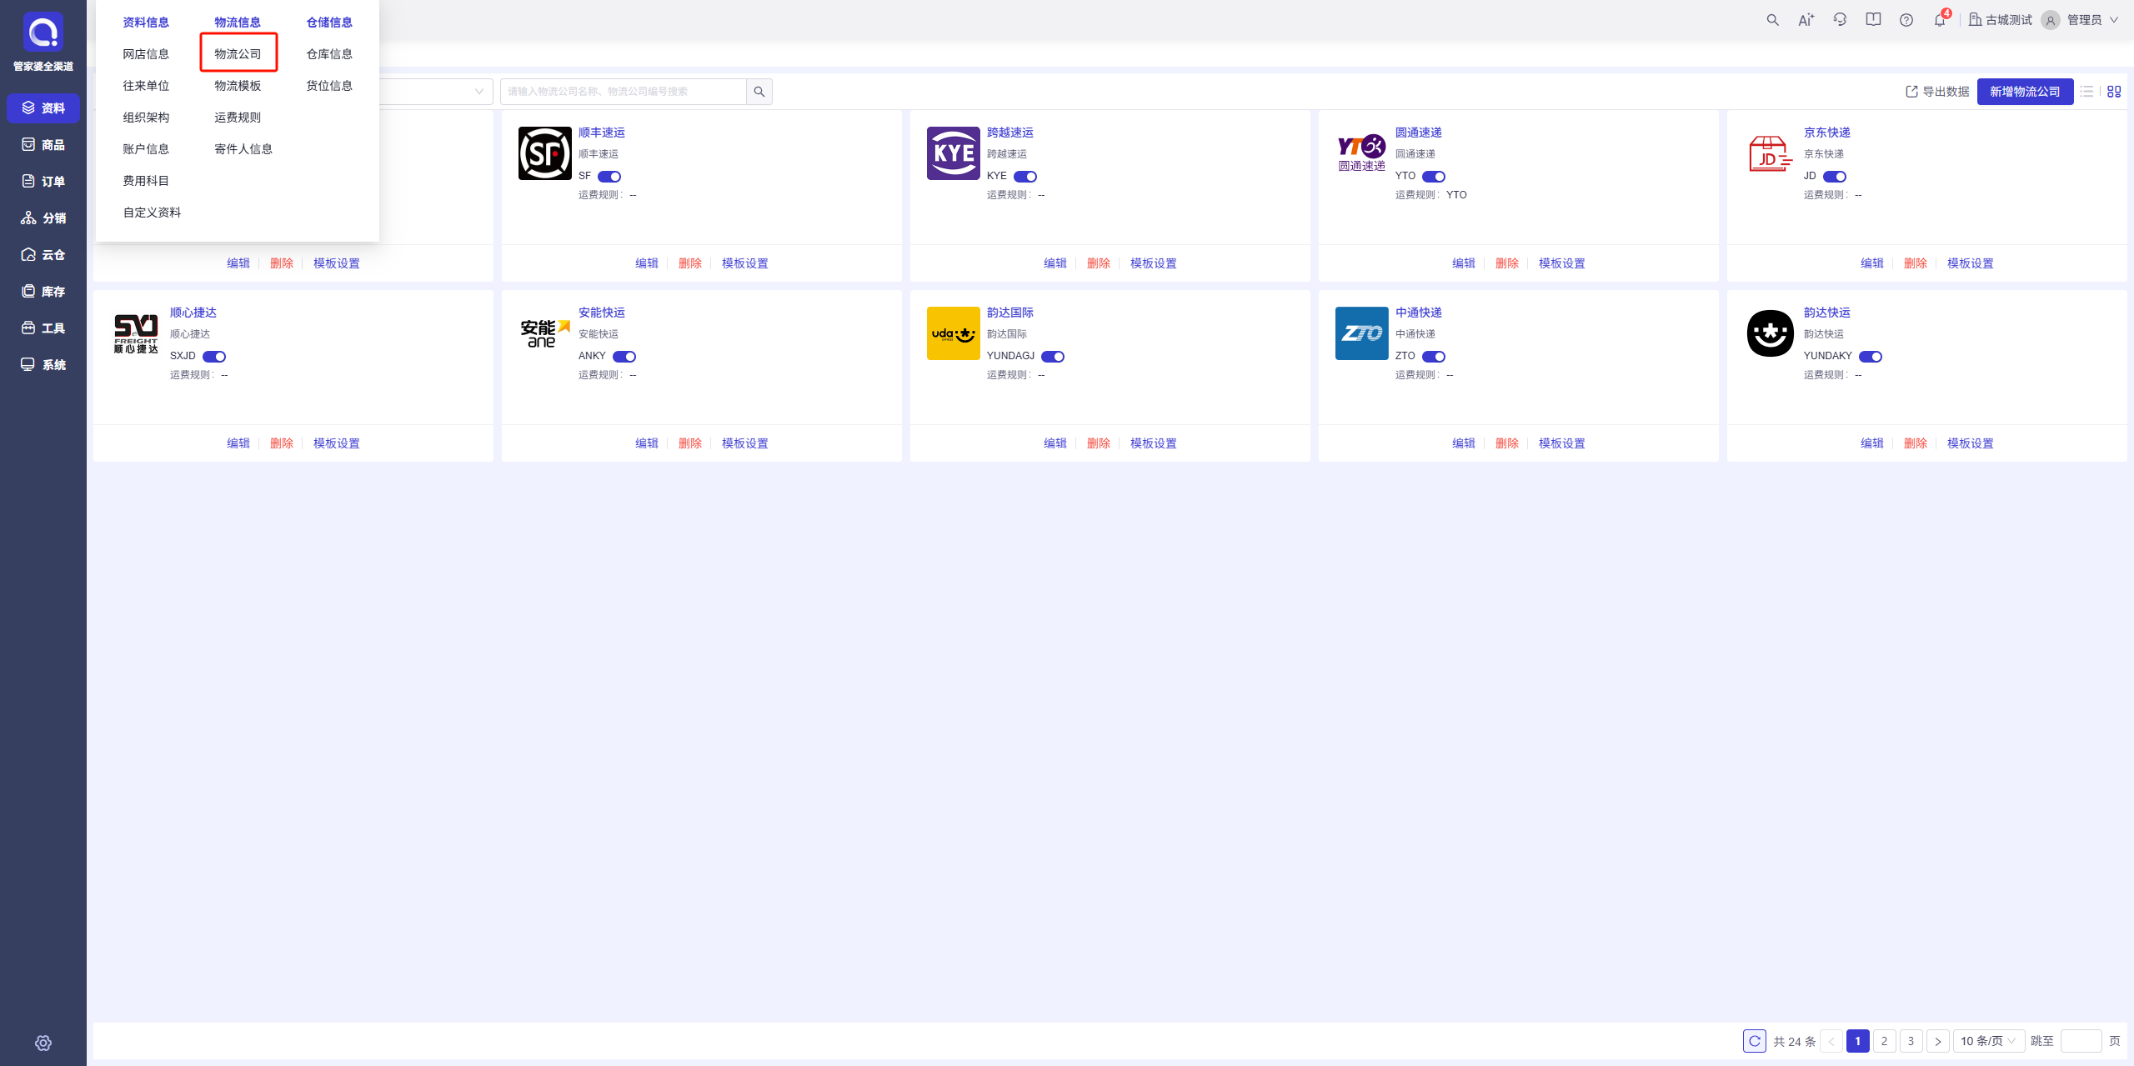Click the 韵达快运 black circle logo
2134x1066 pixels.
click(x=1771, y=333)
